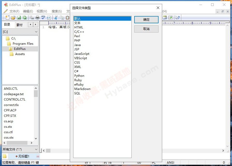Click the 无标题1 document tab
Screen dimensions: 232x166
pyautogui.click(x=24, y=156)
